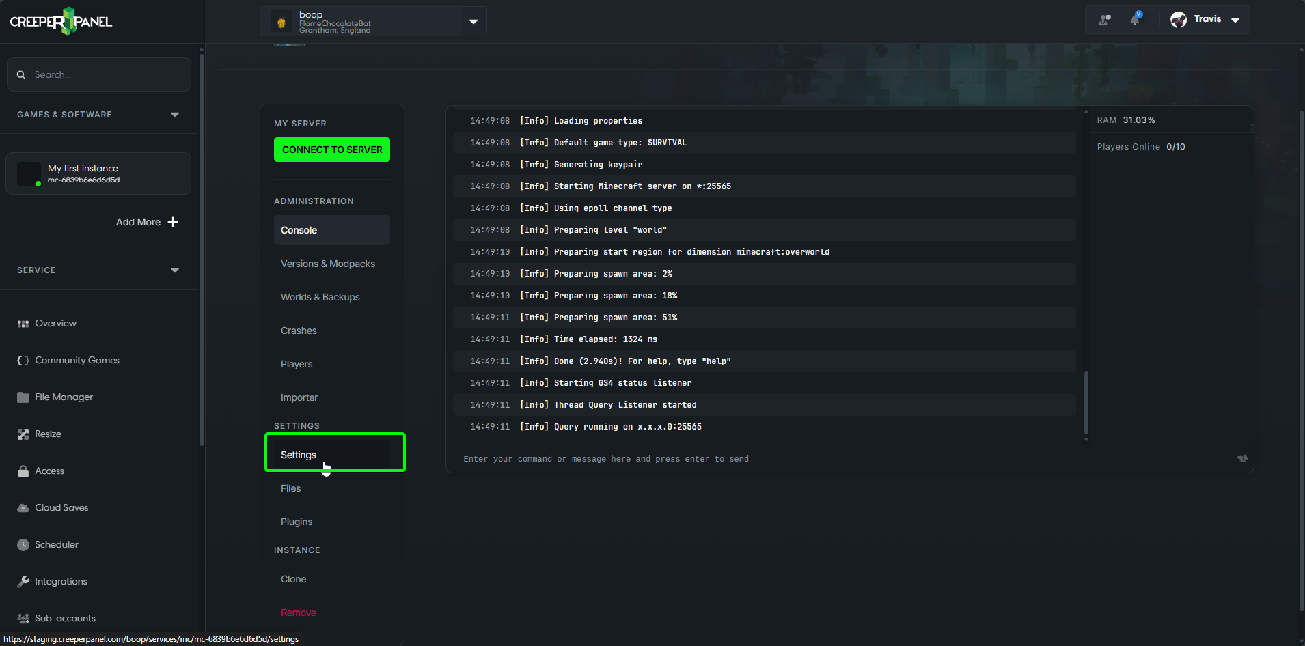The image size is (1305, 646).
Task: Click the Resize icon in sidebar
Action: coord(23,434)
